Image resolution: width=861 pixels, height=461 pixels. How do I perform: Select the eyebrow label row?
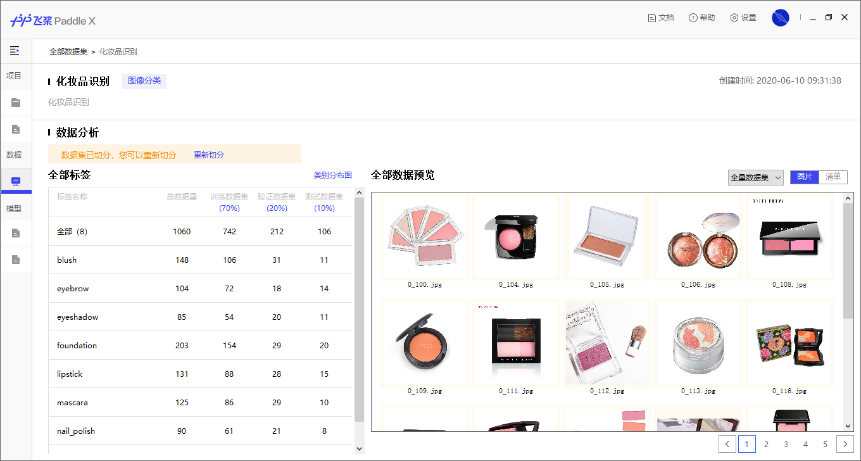click(x=200, y=288)
